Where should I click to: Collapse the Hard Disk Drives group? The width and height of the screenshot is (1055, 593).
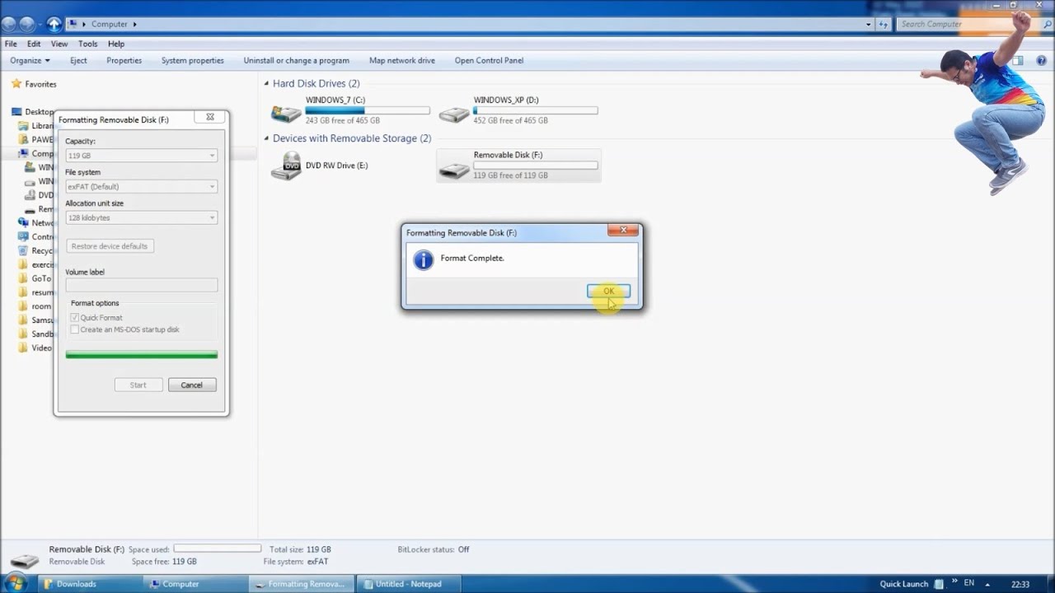click(x=266, y=83)
